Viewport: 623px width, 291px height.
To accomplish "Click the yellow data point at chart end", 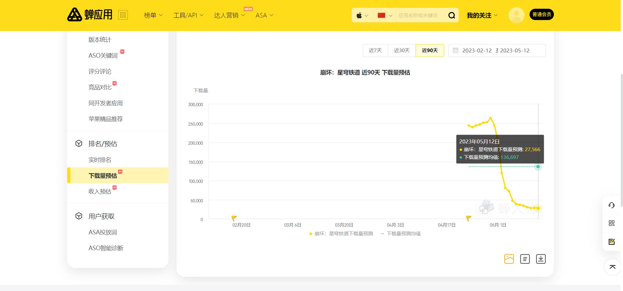I will pyautogui.click(x=538, y=208).
